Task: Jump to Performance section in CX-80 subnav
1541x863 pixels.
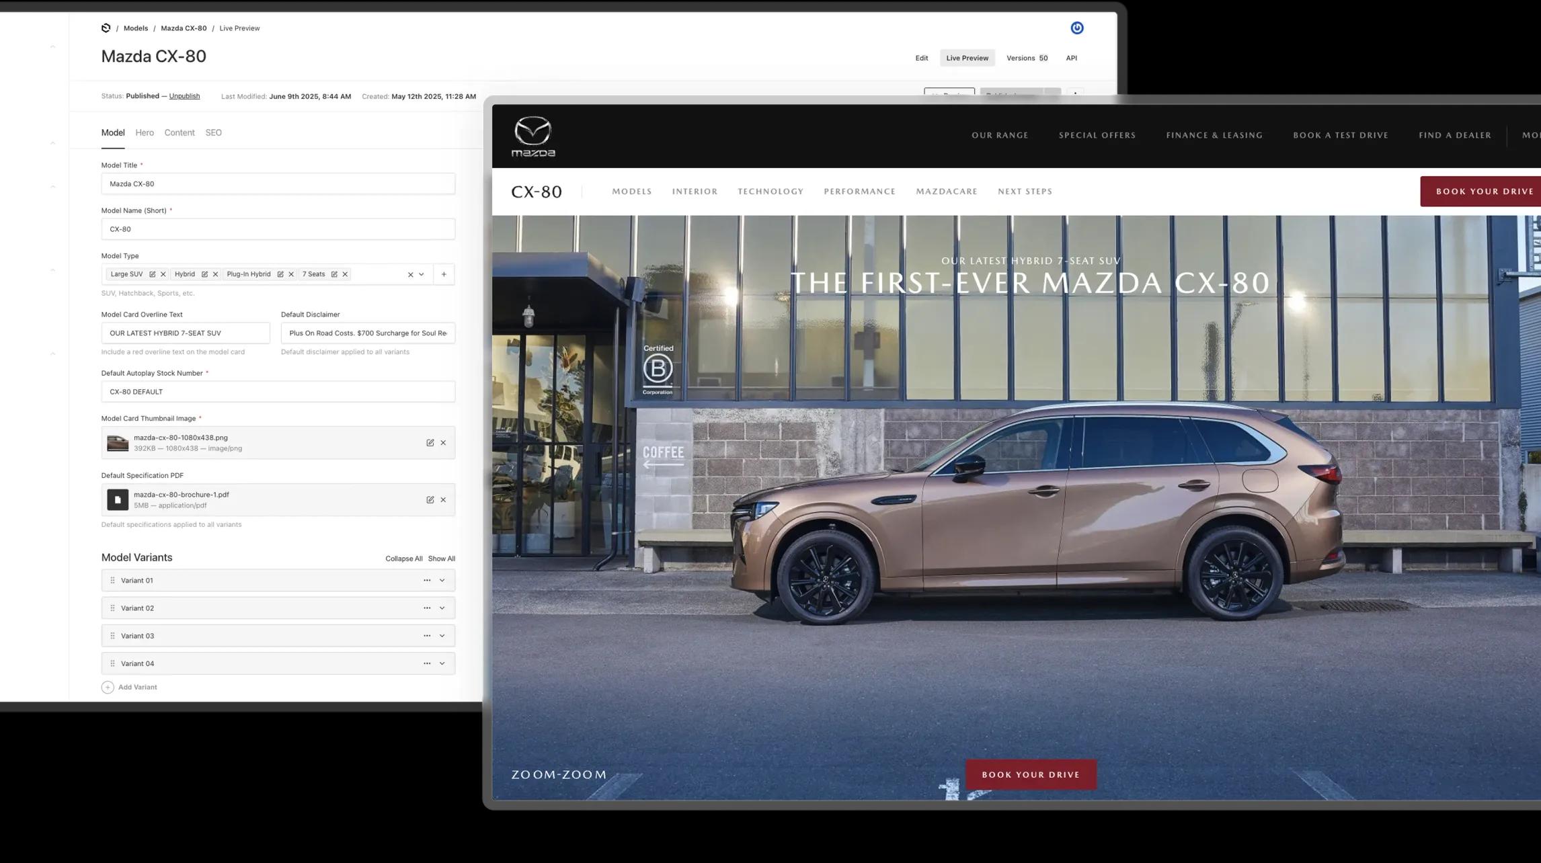Action: (x=860, y=192)
